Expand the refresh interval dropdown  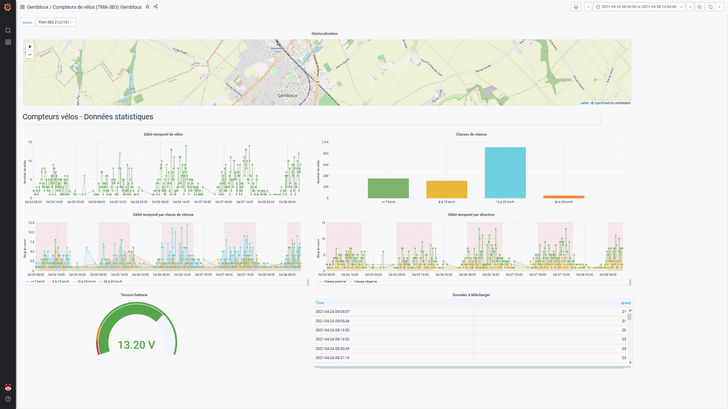click(719, 7)
